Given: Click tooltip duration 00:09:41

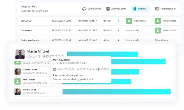Looking at the screenshot, I should click(105, 69).
